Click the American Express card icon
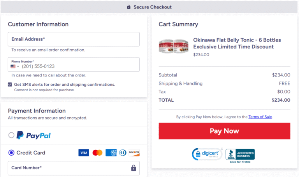The width and height of the screenshot is (299, 177). point(111,153)
